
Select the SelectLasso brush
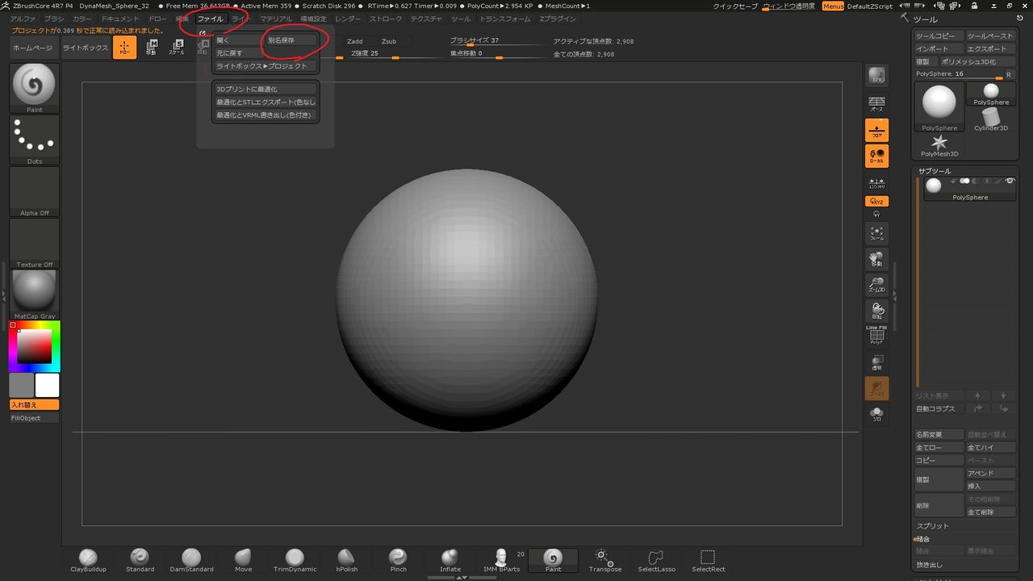point(656,561)
